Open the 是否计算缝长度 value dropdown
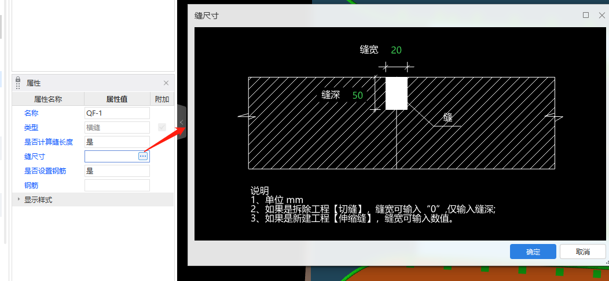 point(117,142)
